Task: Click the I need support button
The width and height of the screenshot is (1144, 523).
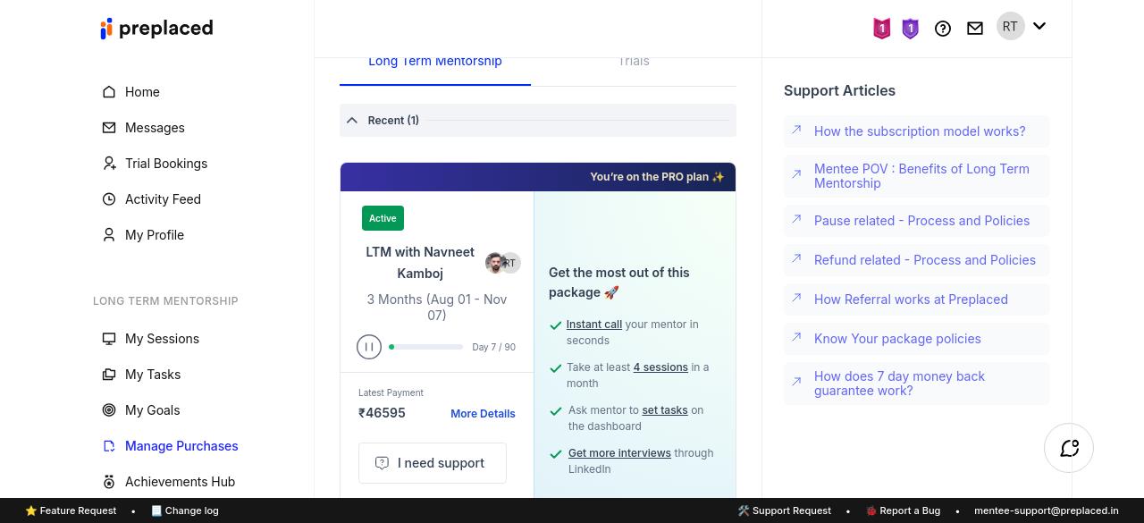Action: [x=433, y=463]
